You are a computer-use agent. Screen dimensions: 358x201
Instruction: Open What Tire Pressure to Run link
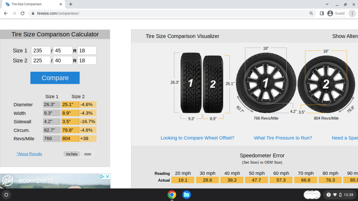pos(283,138)
